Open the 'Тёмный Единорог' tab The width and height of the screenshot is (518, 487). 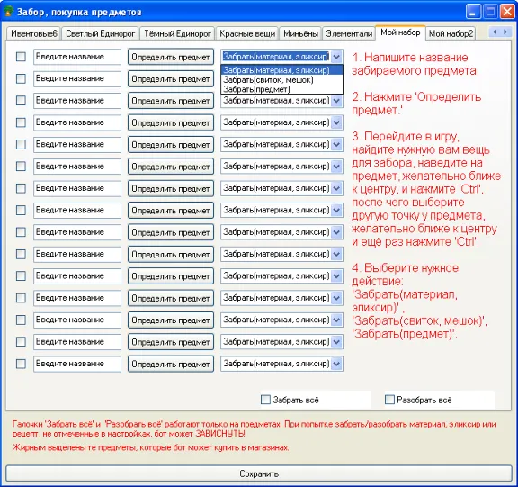pos(177,33)
